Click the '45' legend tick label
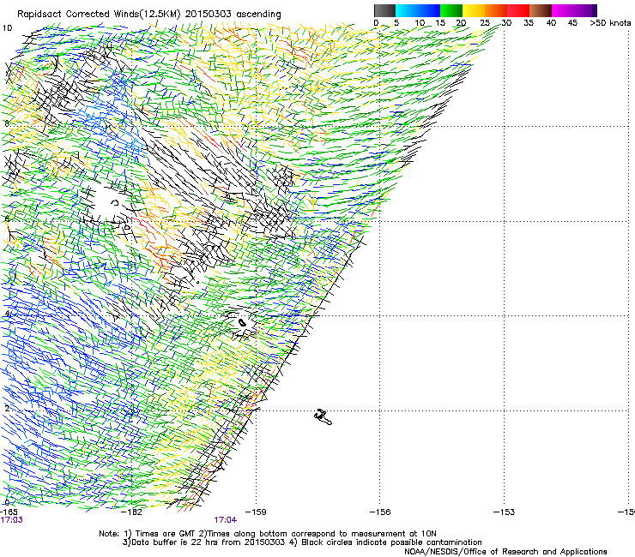The width and height of the screenshot is (635, 557). click(572, 23)
